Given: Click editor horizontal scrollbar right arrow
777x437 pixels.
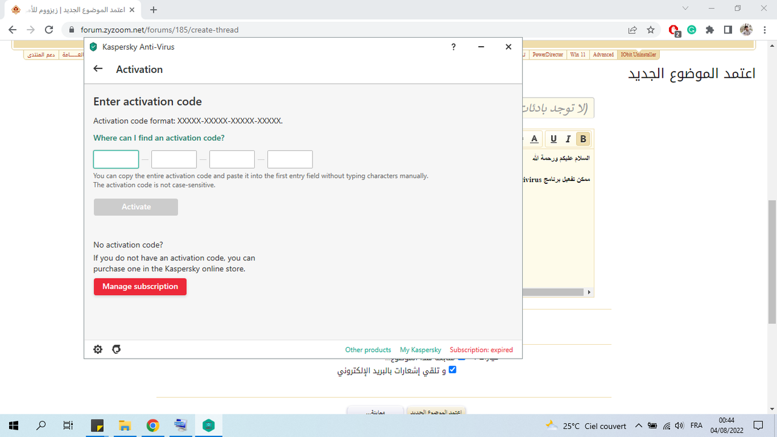Looking at the screenshot, I should point(589,292).
